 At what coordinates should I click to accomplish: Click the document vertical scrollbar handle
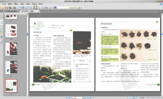click(x=162, y=34)
